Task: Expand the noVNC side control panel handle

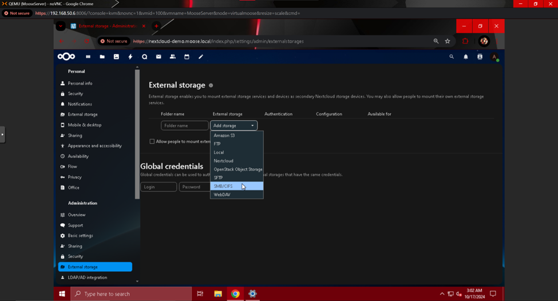Action: point(2,134)
